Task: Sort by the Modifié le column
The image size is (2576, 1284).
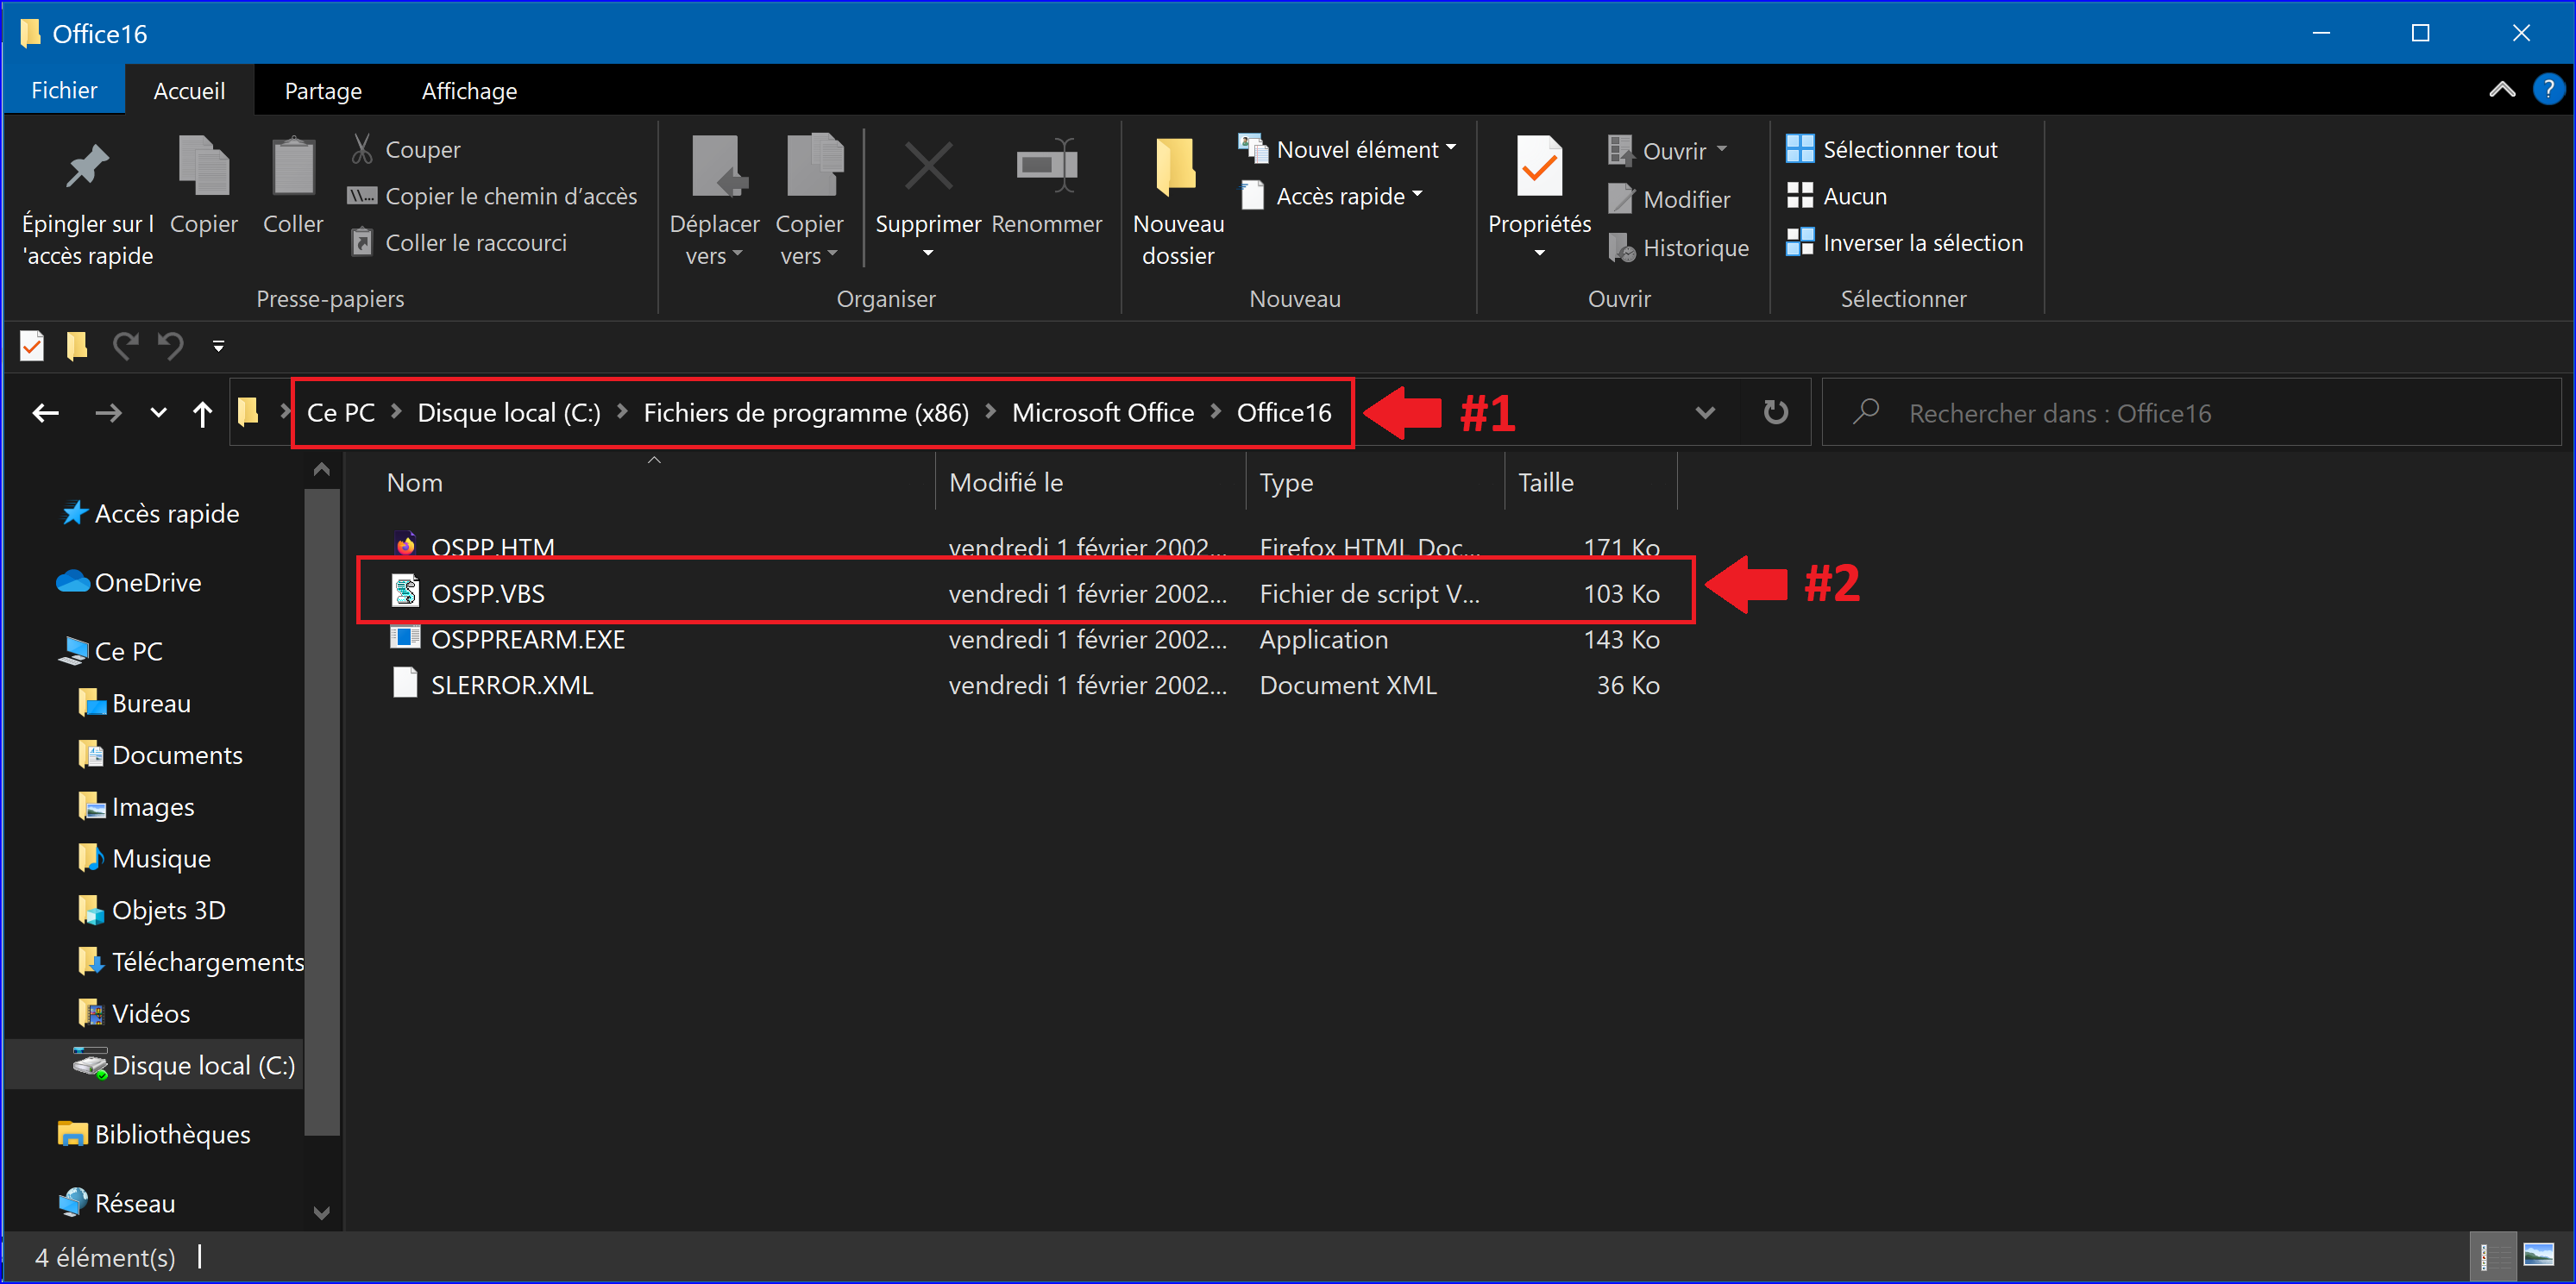Action: pyautogui.click(x=1090, y=483)
